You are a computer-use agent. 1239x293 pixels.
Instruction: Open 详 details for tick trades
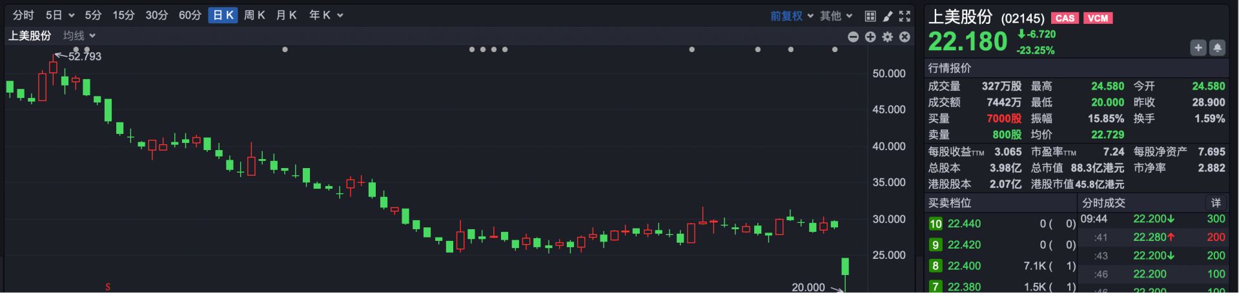[1216, 203]
